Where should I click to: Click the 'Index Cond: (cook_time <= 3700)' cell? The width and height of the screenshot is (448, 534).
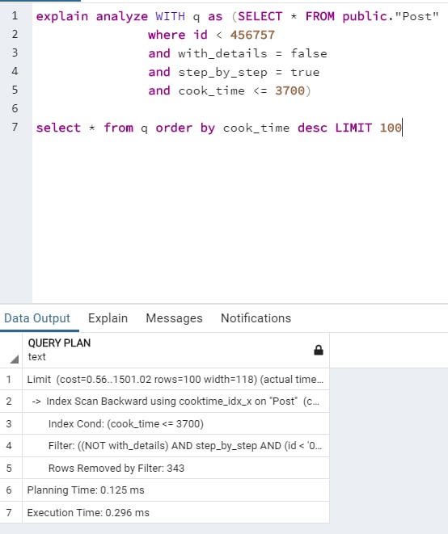coord(176,423)
